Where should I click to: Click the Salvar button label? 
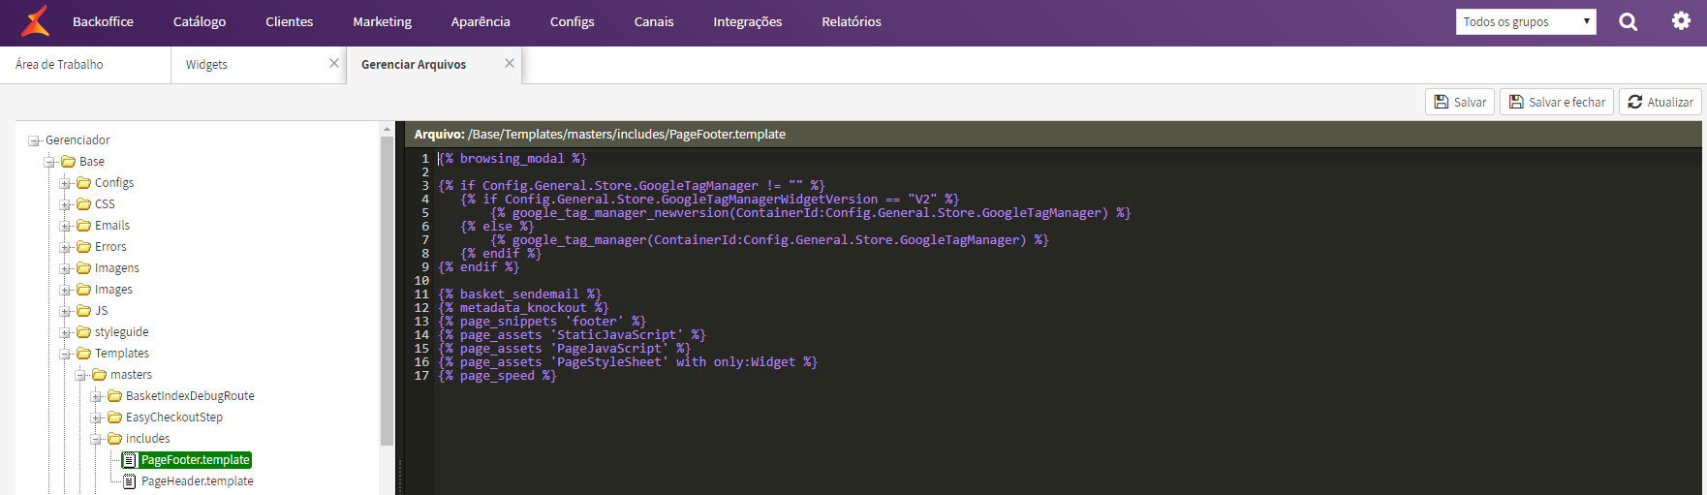click(1470, 102)
